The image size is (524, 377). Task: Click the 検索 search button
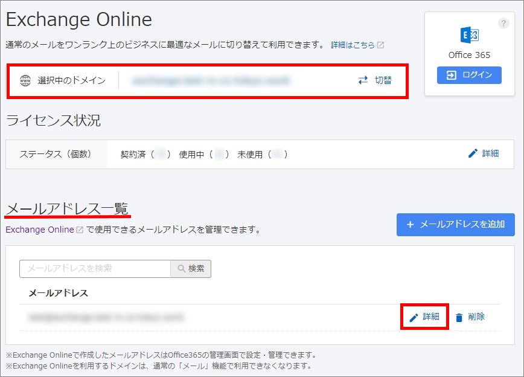(x=191, y=269)
